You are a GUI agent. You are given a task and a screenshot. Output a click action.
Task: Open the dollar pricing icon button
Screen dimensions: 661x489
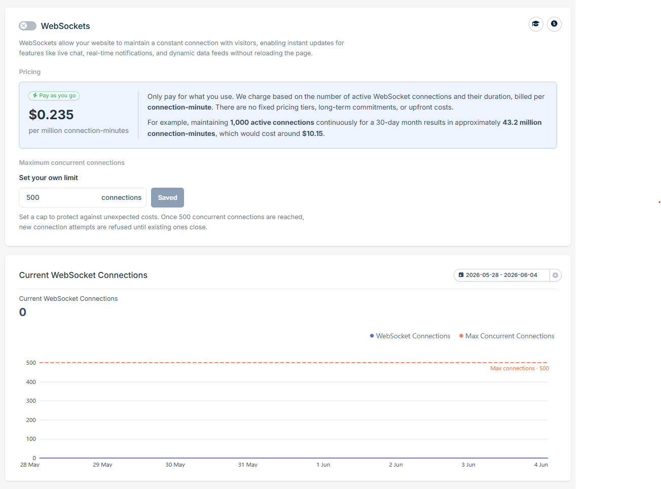(x=554, y=24)
